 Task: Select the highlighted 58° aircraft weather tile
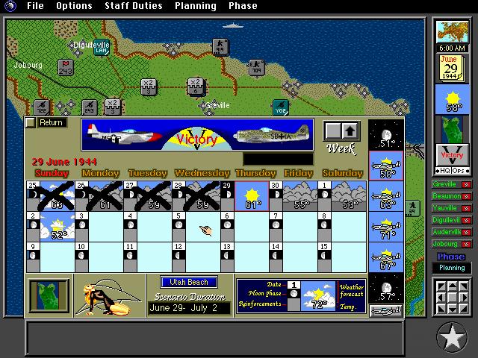tap(386, 166)
